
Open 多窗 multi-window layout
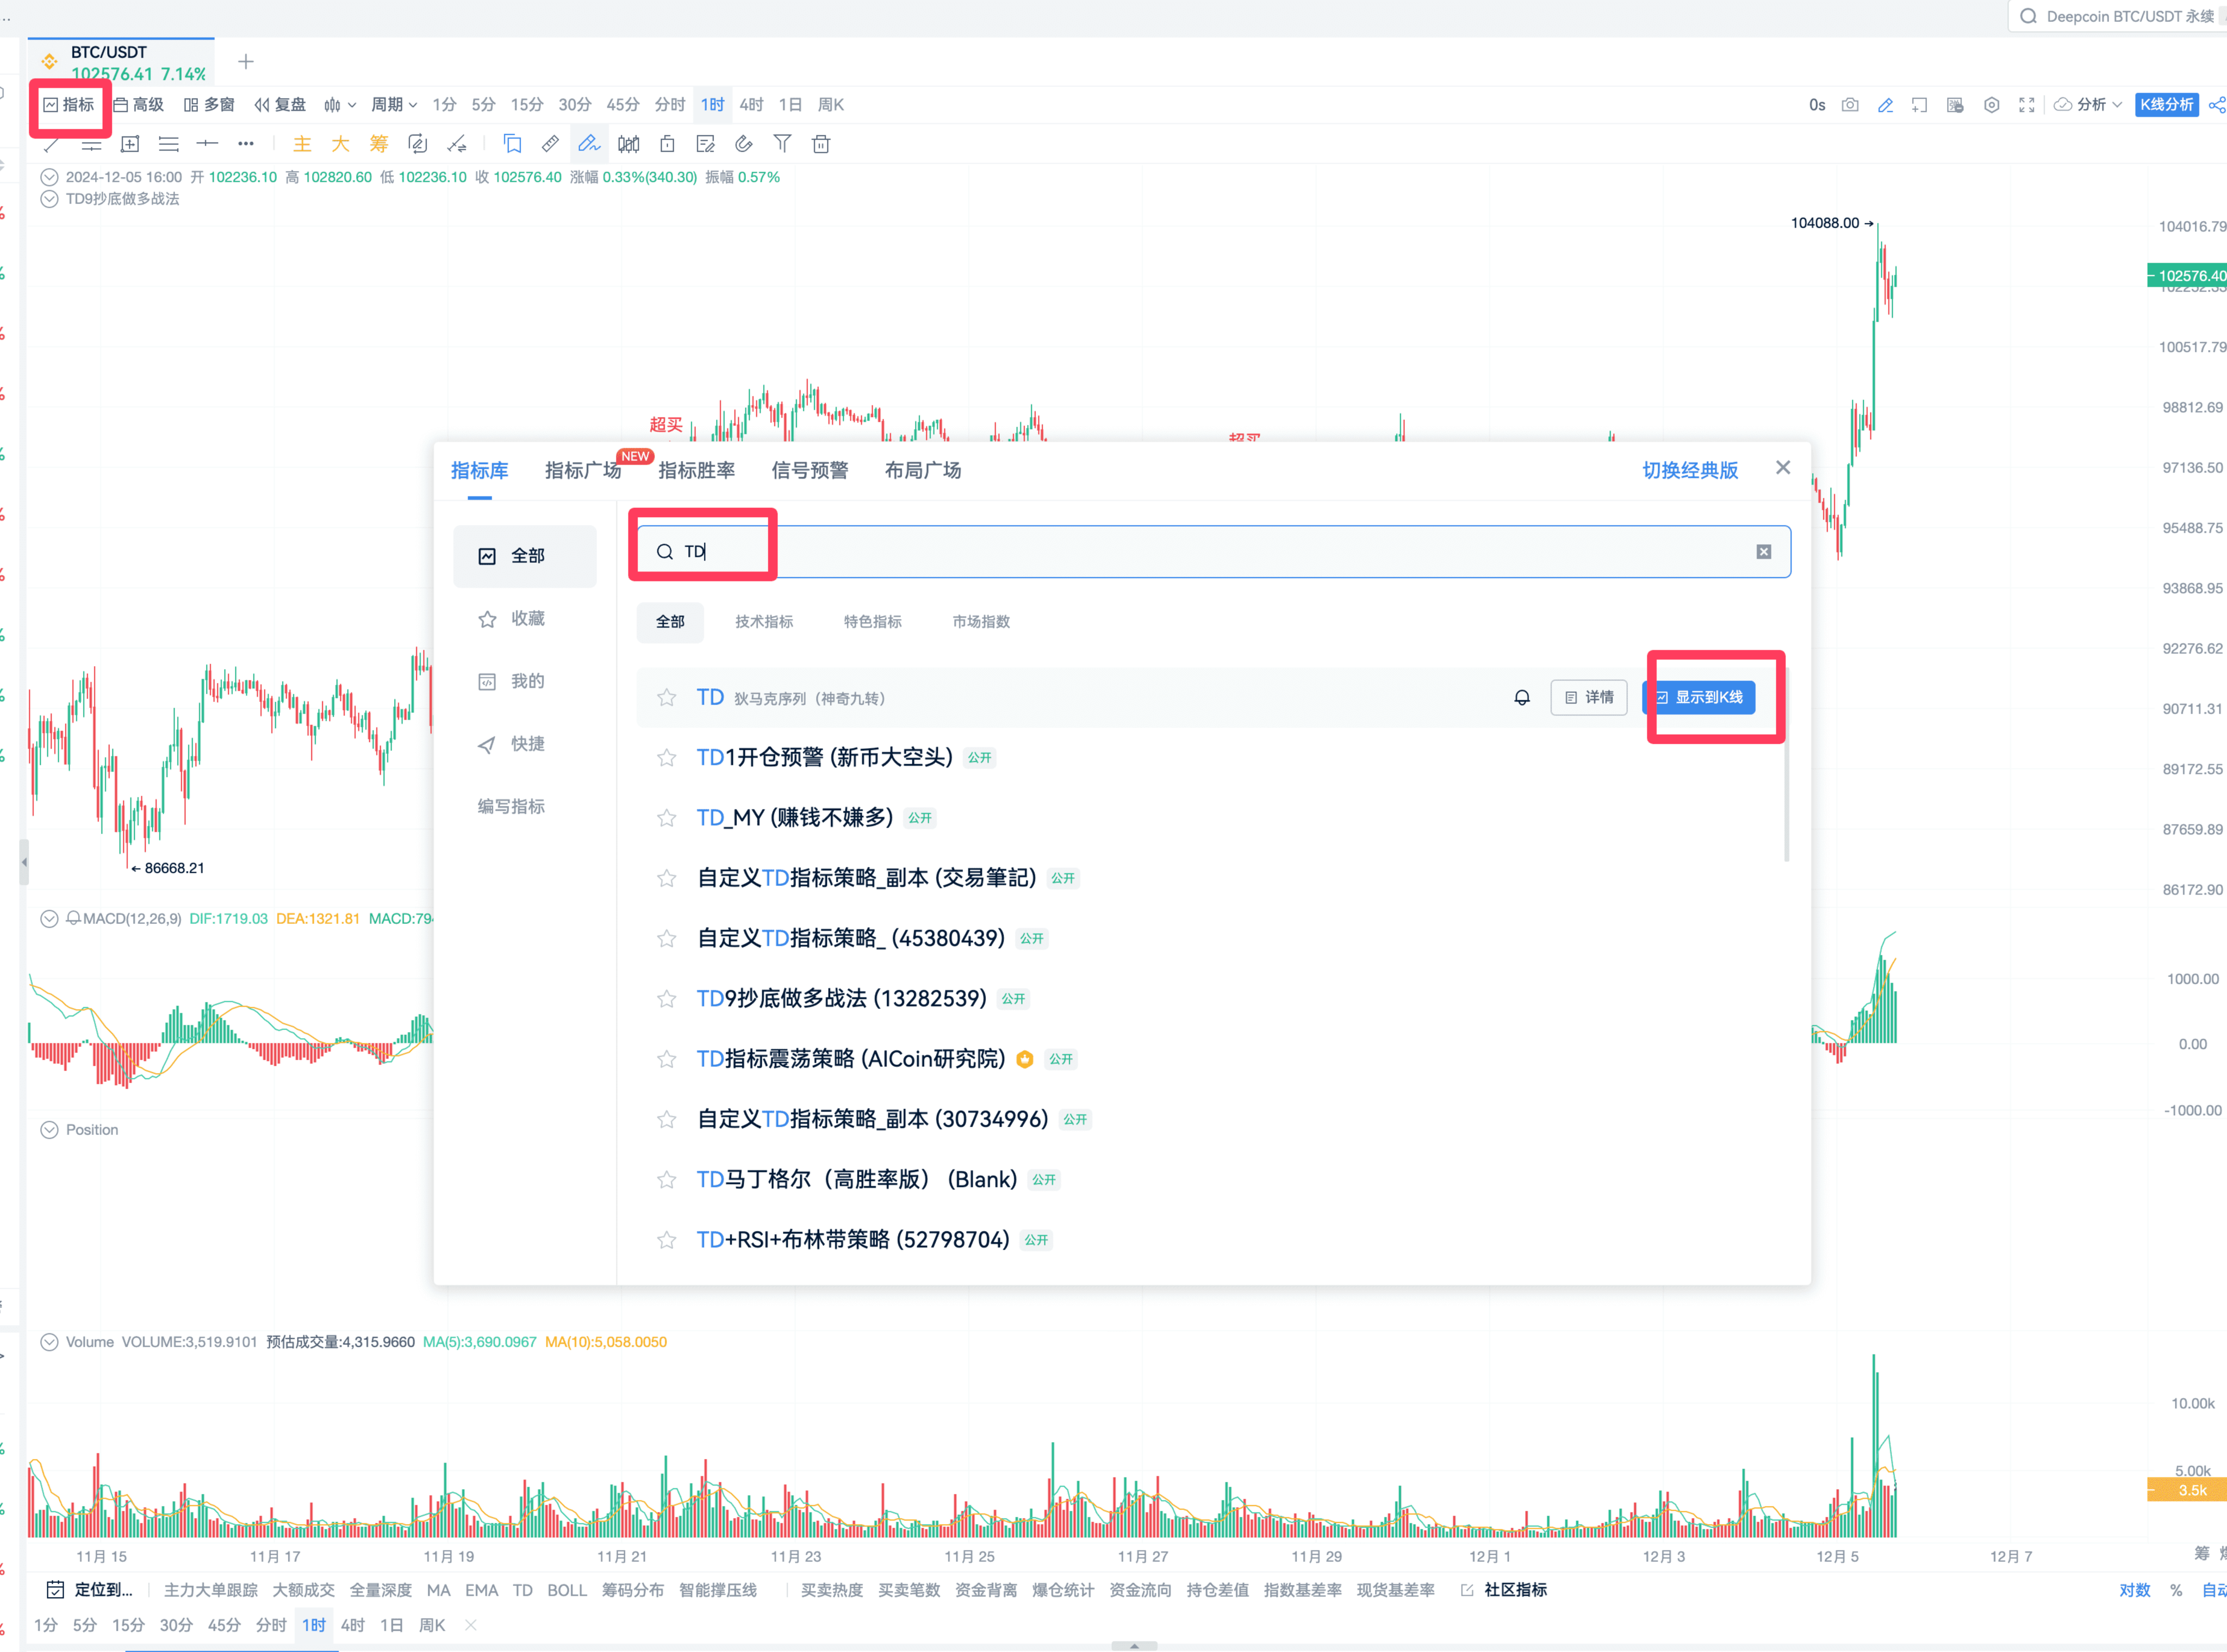click(x=209, y=105)
